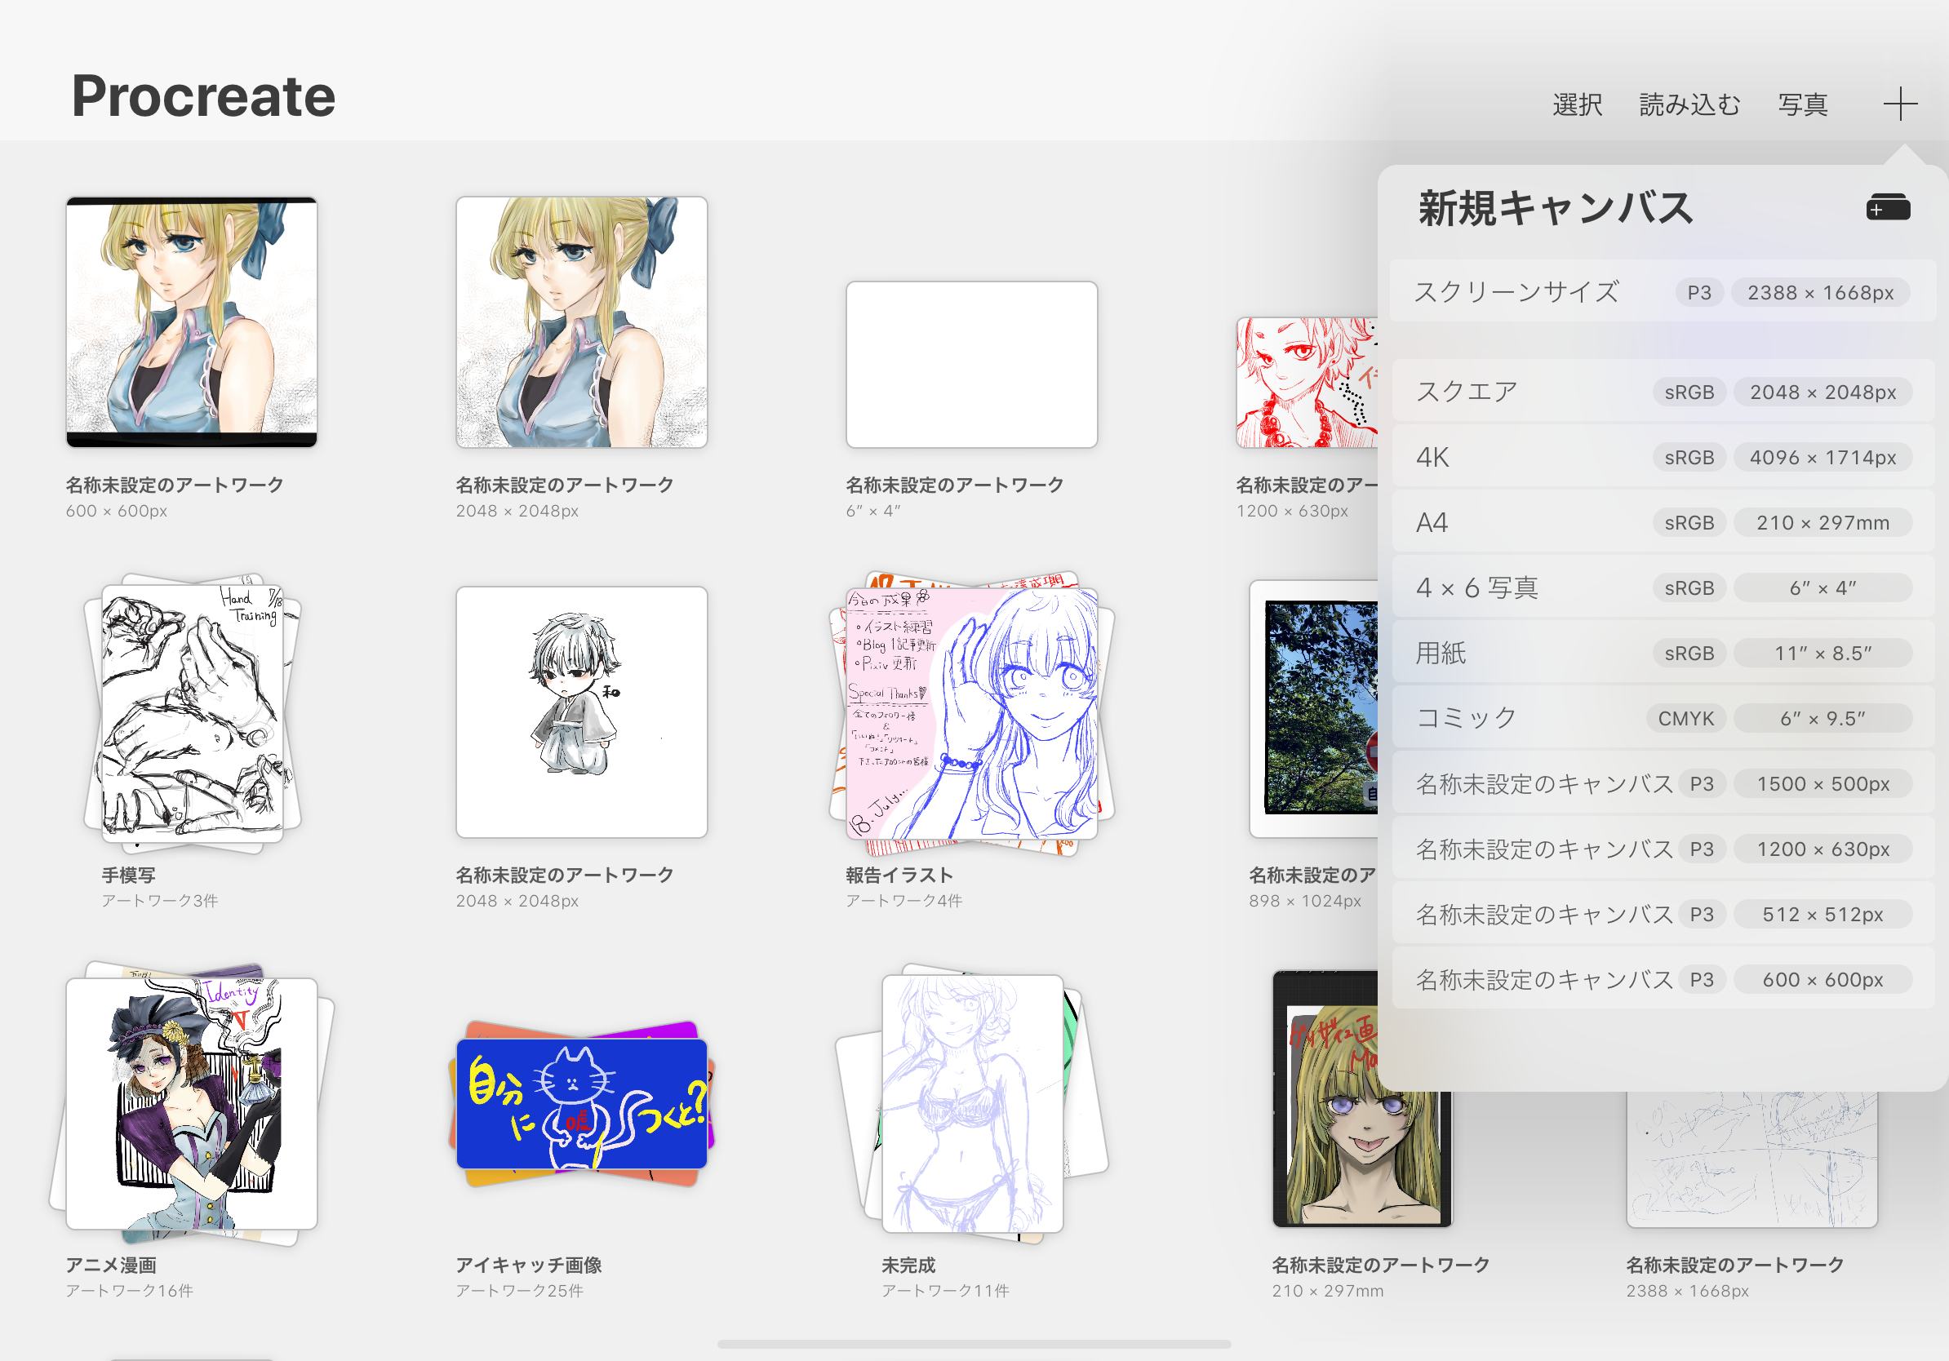Tap the アイキャッチ画像 stack title
The width and height of the screenshot is (1949, 1361).
(528, 1265)
